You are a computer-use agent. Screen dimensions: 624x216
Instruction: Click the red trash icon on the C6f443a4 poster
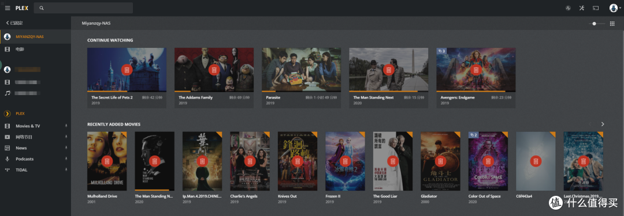coord(536,161)
